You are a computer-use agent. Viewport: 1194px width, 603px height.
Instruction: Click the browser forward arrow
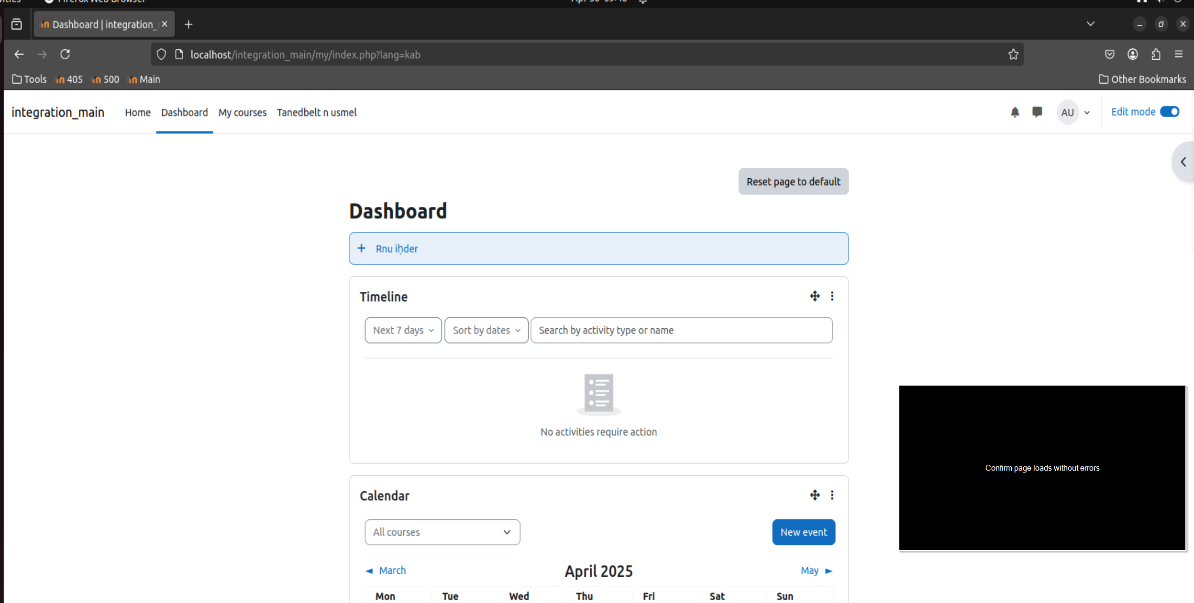click(x=42, y=54)
